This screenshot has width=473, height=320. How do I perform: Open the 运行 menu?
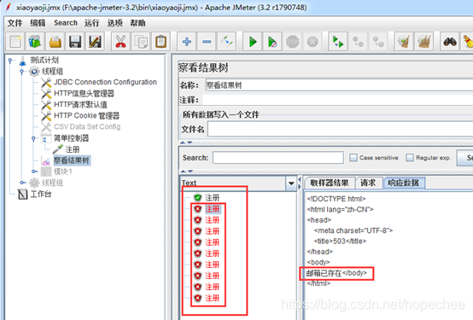pyautogui.click(x=91, y=23)
